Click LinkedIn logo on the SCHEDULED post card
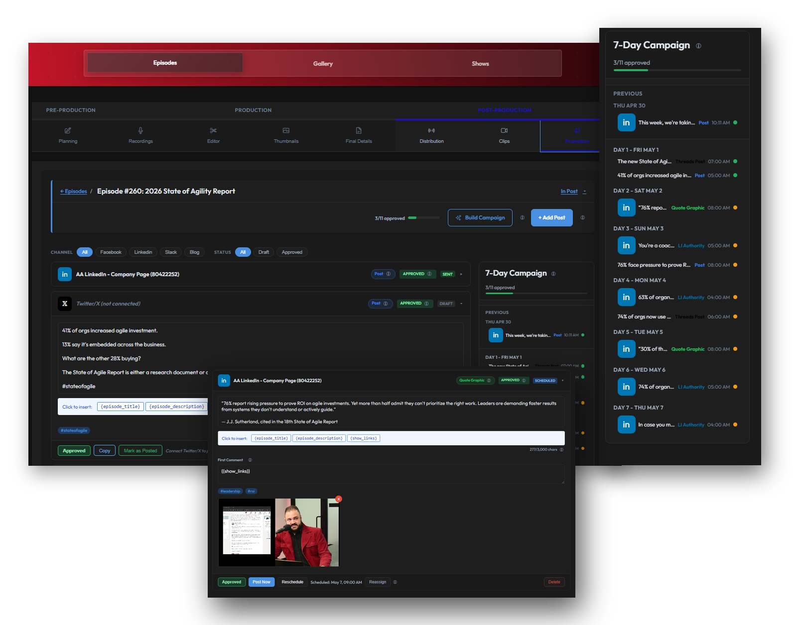This screenshot has height=625, width=802. (x=224, y=381)
